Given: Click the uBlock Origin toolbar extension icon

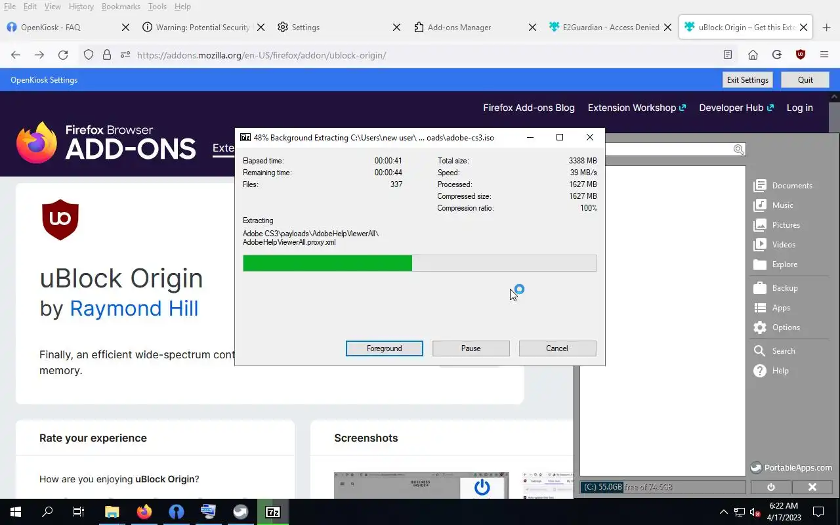Looking at the screenshot, I should 800,55.
